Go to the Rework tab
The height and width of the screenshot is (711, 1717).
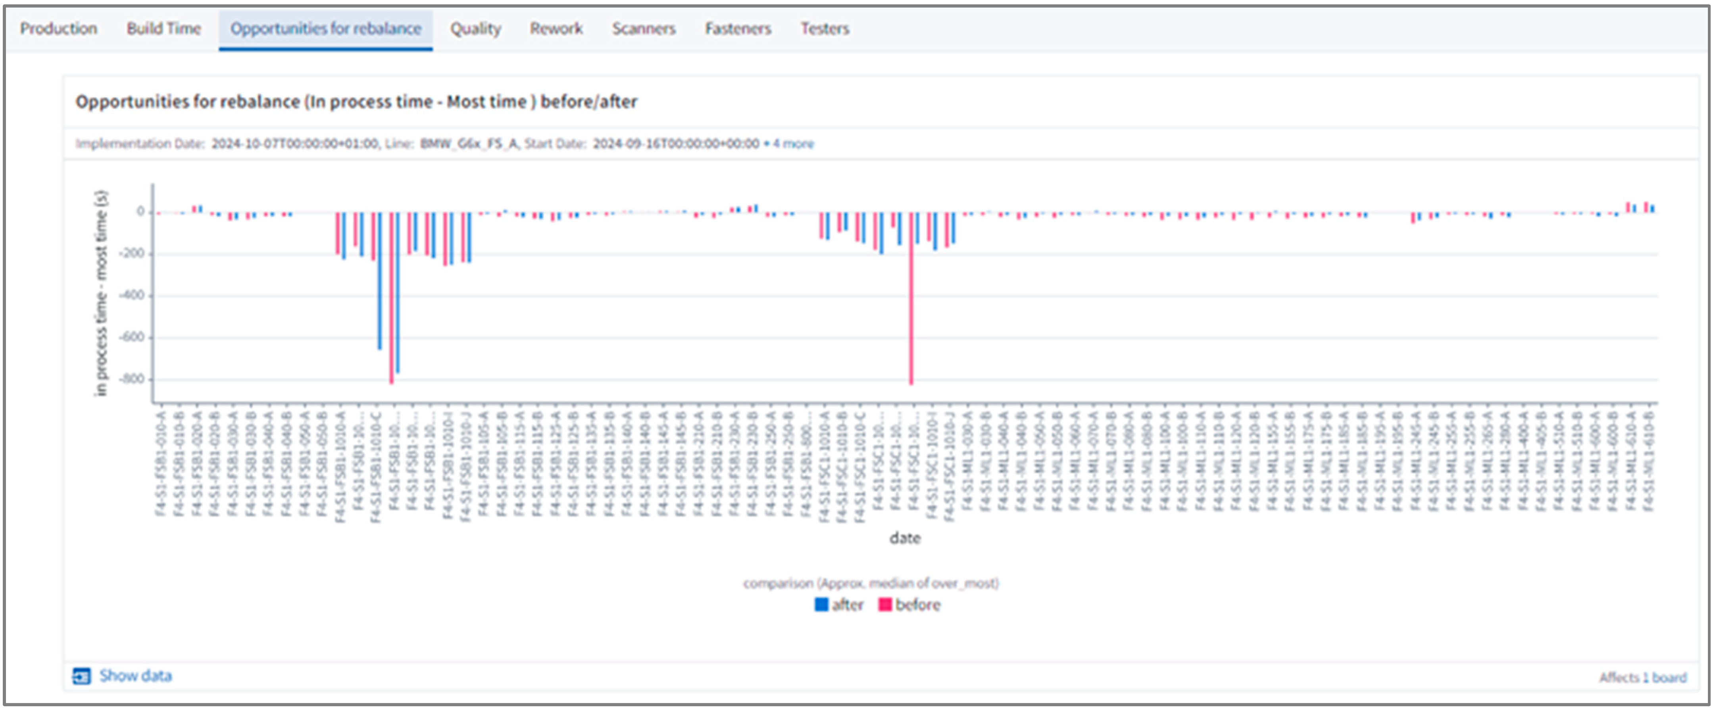pyautogui.click(x=556, y=29)
